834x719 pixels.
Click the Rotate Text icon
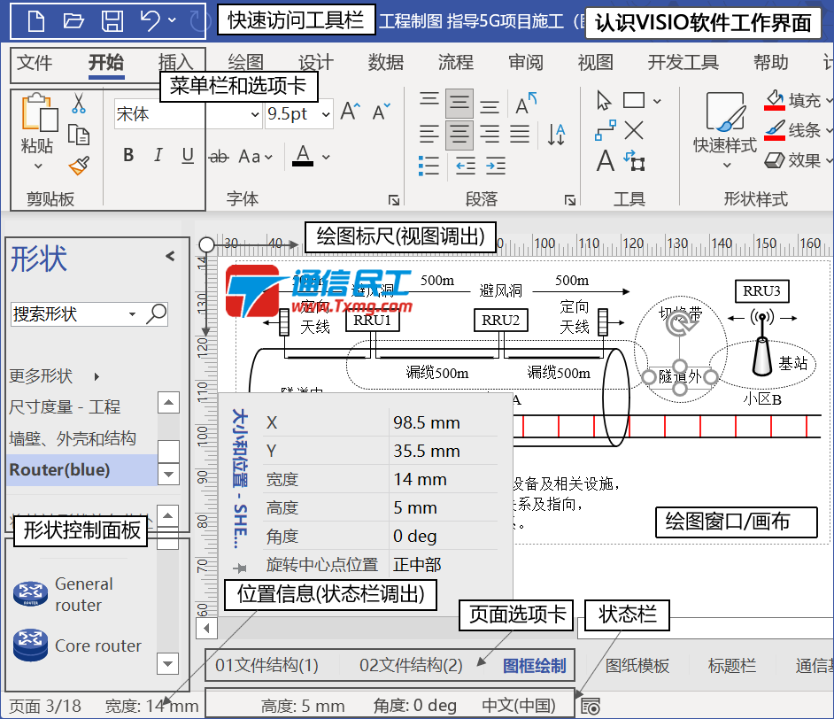point(526,104)
